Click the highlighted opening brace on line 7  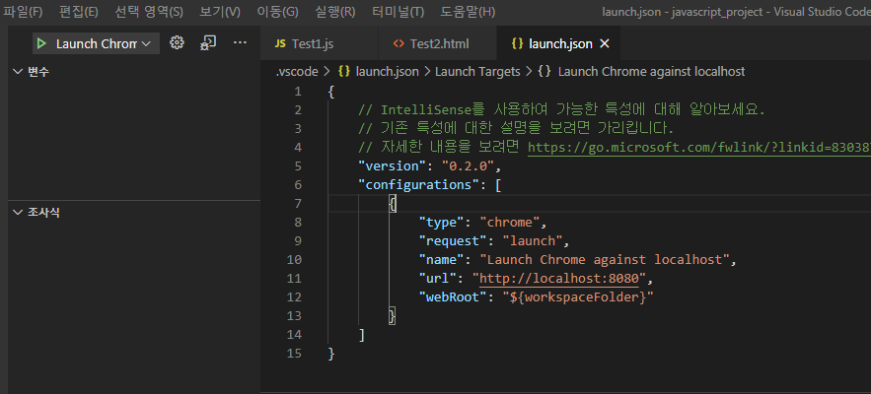coord(393,204)
